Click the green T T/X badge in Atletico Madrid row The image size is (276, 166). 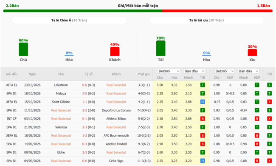269,144
